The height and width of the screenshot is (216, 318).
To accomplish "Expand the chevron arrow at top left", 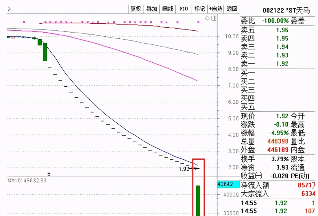I will (9, 9).
